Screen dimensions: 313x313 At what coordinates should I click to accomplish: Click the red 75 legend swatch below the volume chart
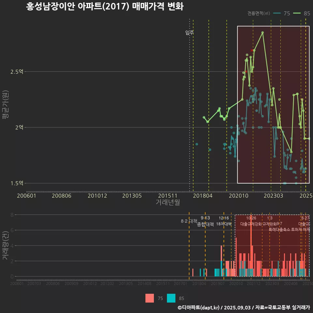150,298
